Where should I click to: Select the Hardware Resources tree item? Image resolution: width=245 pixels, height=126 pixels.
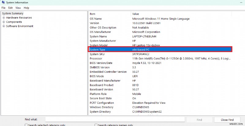point(19,18)
